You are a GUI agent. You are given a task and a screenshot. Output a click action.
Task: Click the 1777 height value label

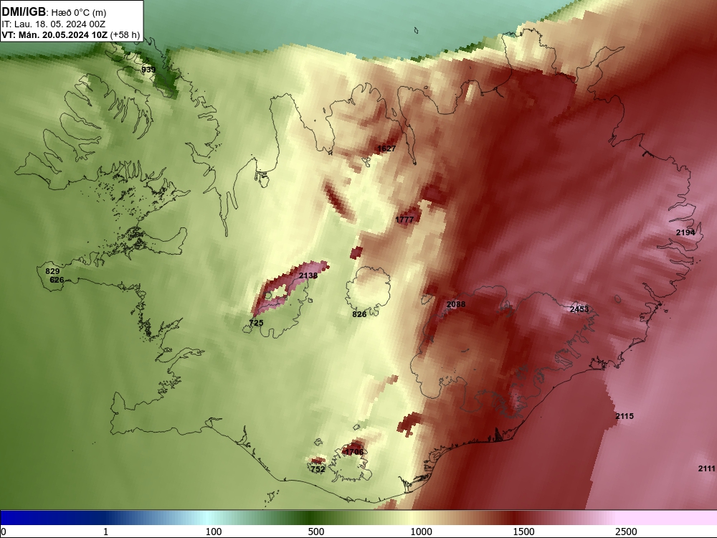click(x=404, y=220)
